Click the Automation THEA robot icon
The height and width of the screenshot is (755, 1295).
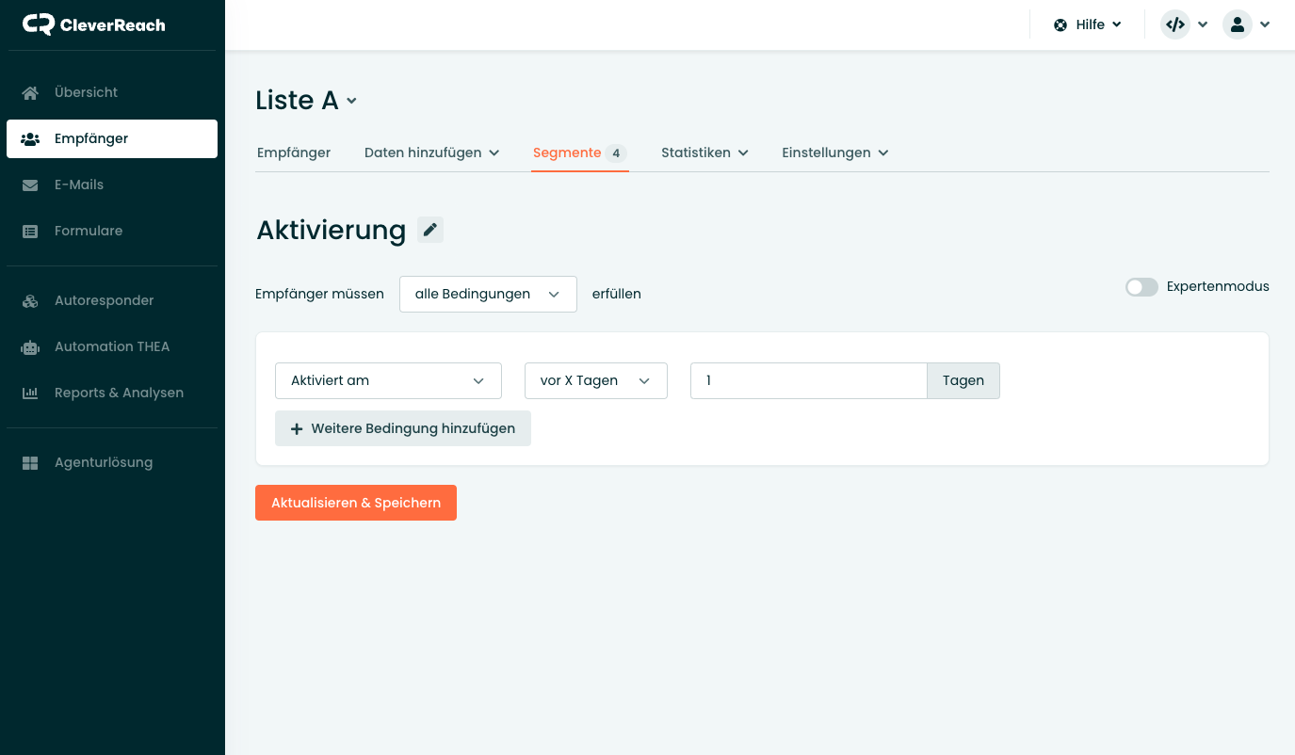point(30,346)
